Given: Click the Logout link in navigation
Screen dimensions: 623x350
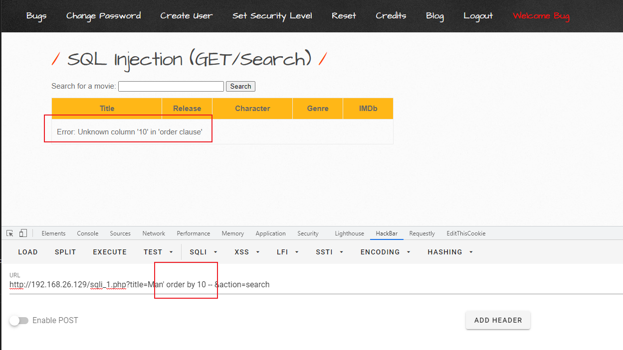Looking at the screenshot, I should tap(478, 16).
